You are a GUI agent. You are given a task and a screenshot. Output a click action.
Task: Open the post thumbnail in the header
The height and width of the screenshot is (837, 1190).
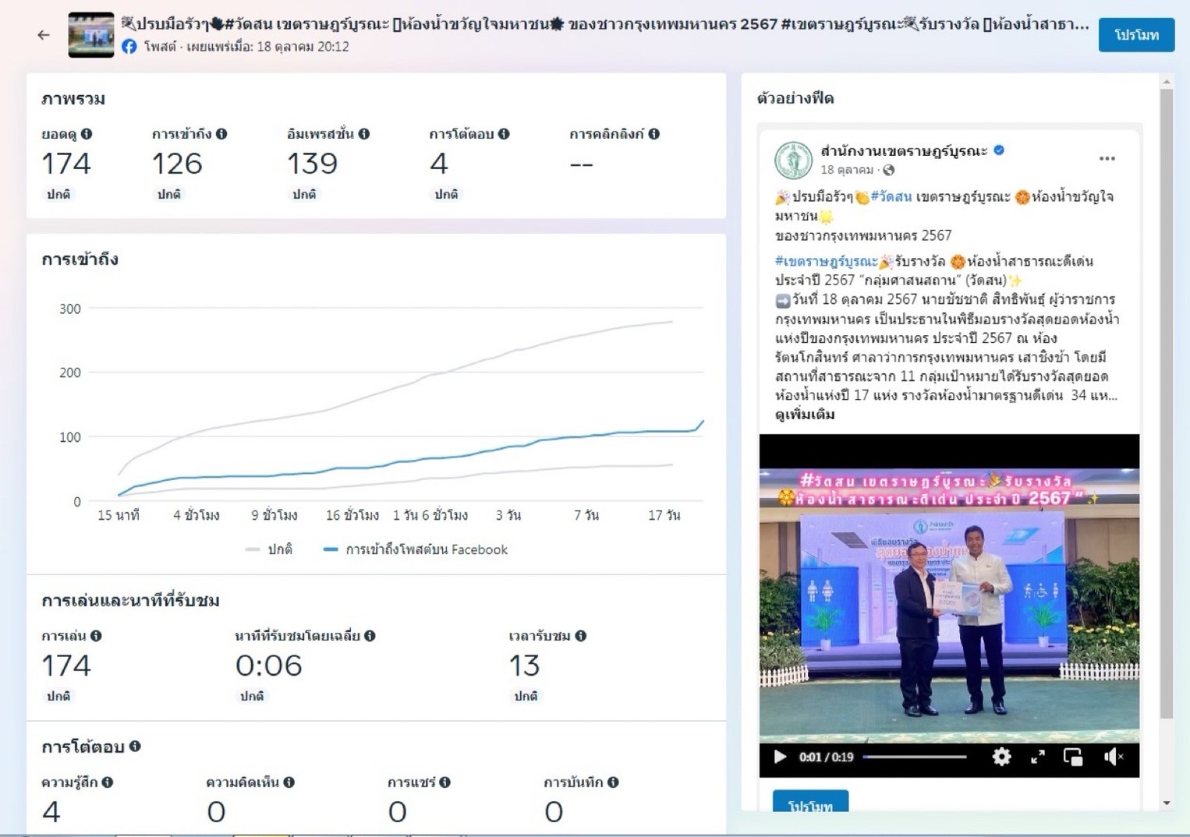click(91, 35)
